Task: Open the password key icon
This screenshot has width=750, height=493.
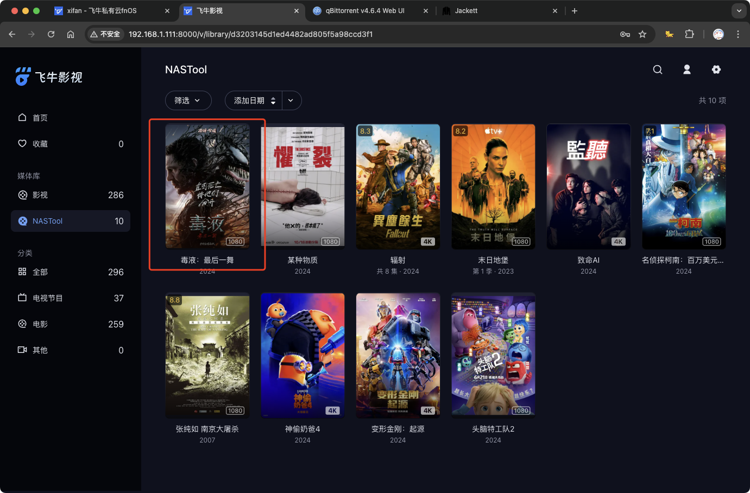Action: point(625,34)
